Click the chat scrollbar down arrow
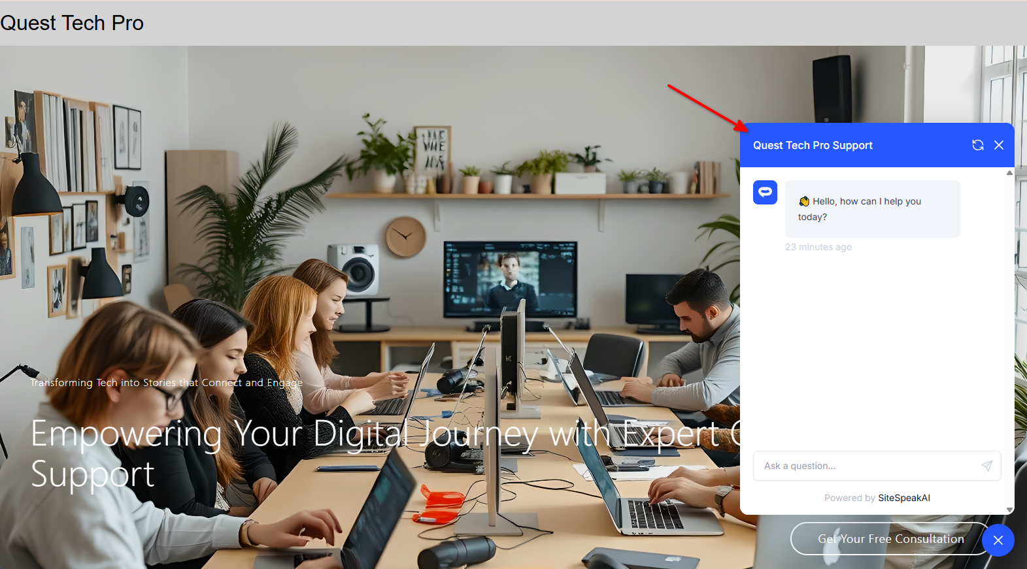 1009,510
